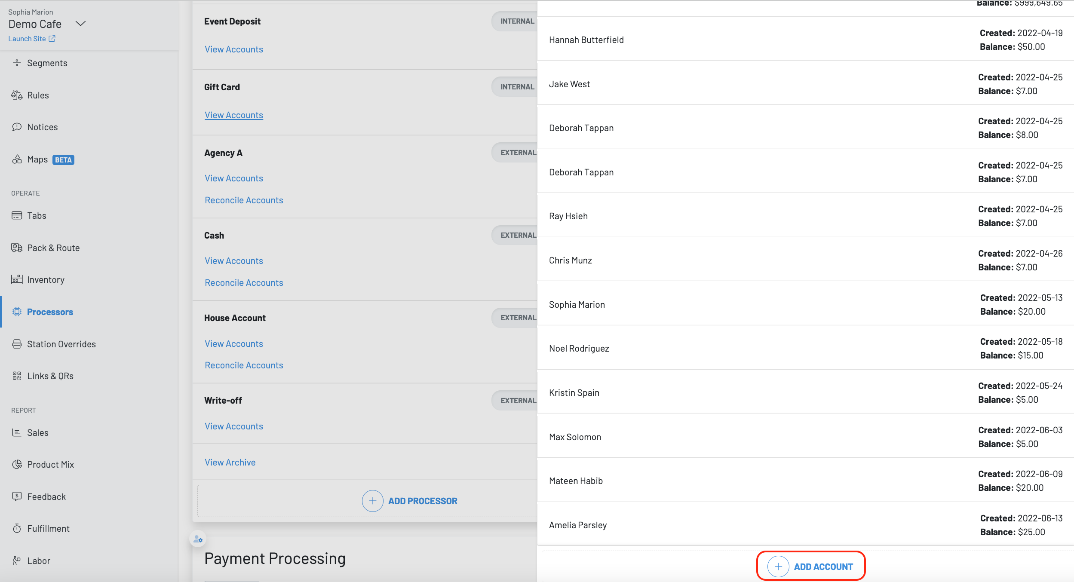Open the Tabs menu item
The height and width of the screenshot is (582, 1074).
[37, 215]
